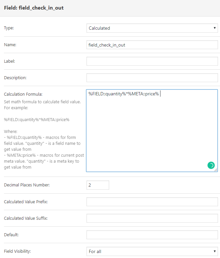Select the Decimal Places Number field

(98, 185)
